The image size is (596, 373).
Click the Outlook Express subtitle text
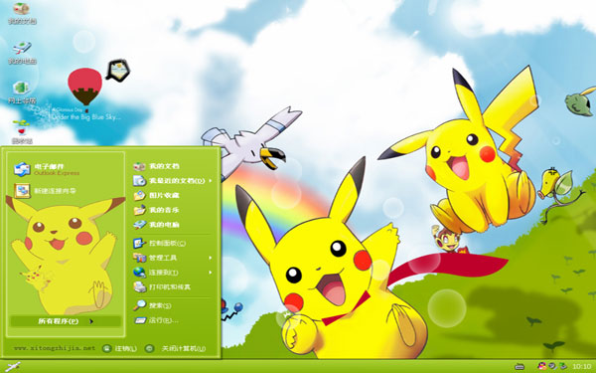coord(57,173)
